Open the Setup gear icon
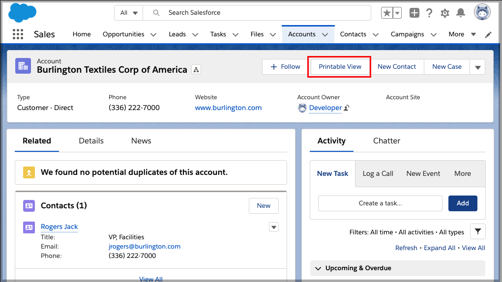 444,13
